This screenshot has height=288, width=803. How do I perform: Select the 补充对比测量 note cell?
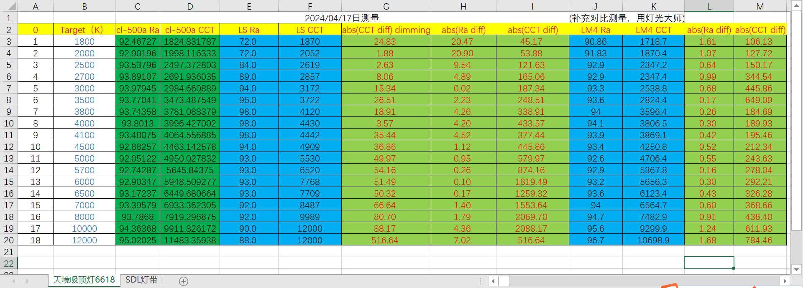pyautogui.click(x=627, y=18)
